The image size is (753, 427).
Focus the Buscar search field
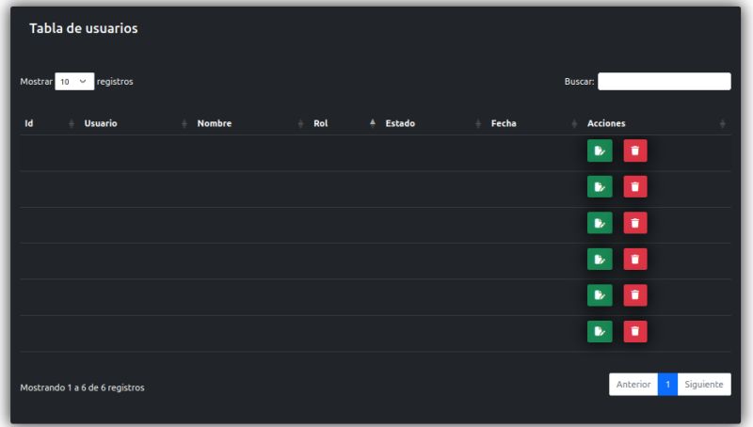click(665, 81)
